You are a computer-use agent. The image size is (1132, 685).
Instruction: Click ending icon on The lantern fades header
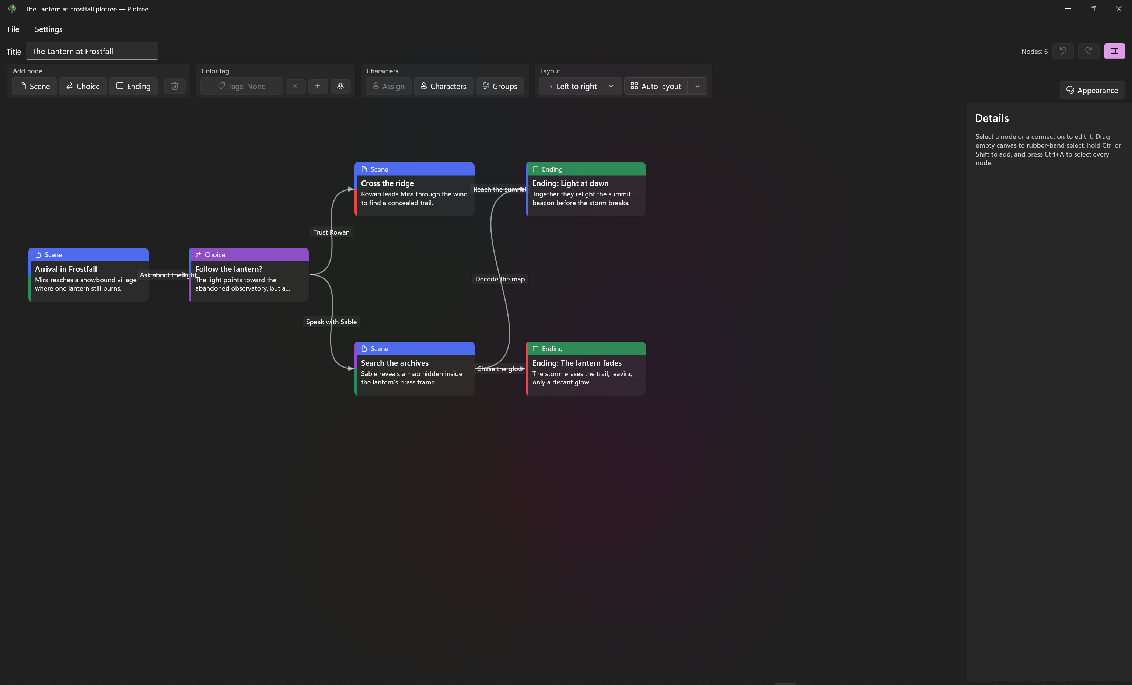click(536, 349)
